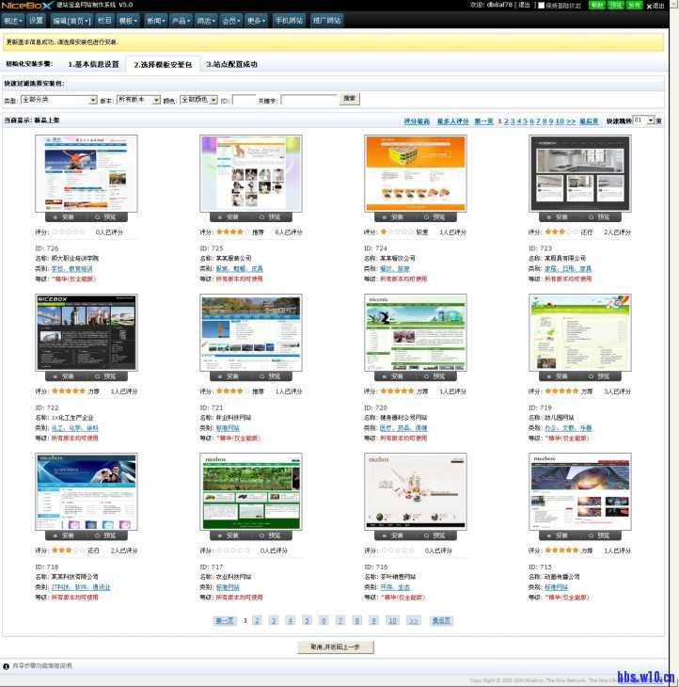Screen dimensions: 679x687
Task: Expand the 全部颜色 color filter dropdown
Action: (x=197, y=100)
